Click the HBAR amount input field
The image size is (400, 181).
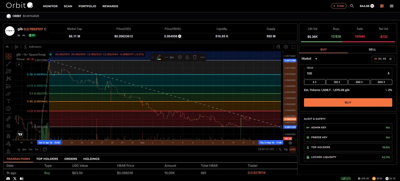point(348,73)
